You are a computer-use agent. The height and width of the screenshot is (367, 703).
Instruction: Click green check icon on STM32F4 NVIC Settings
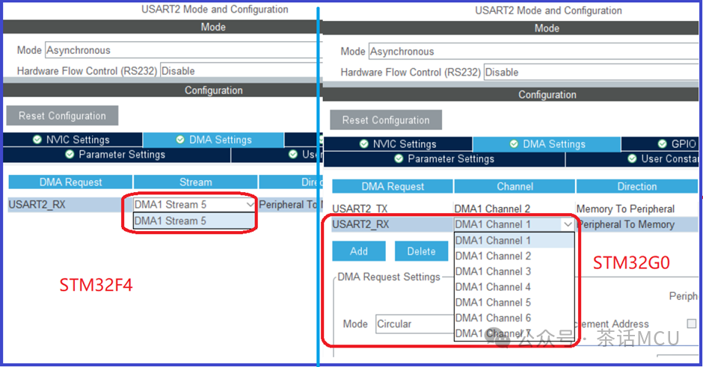pyautogui.click(x=37, y=140)
